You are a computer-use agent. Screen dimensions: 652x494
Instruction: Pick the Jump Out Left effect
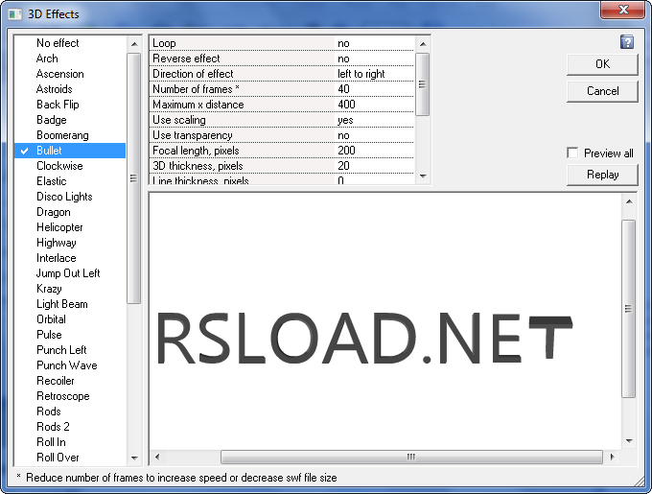tap(70, 273)
